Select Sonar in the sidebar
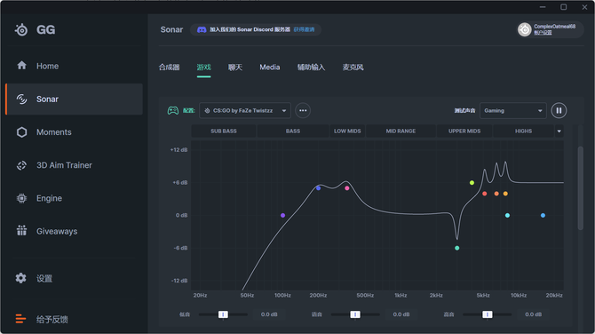 75,99
